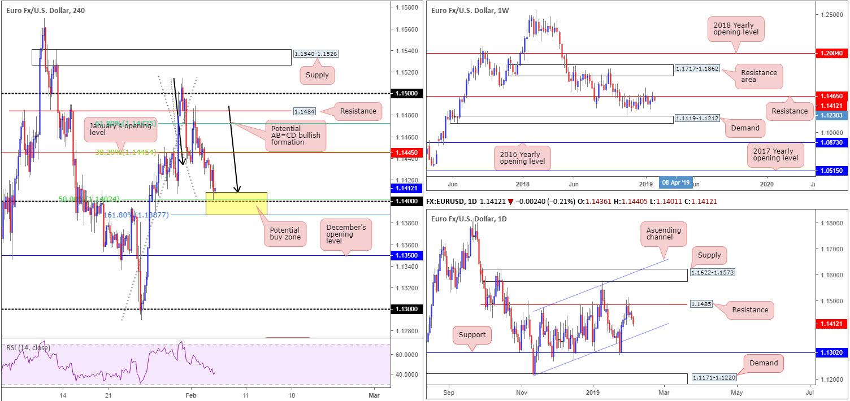Viewport: 850px width, 401px height.
Task: Select the 'Supply' callout on the daily chart
Action: coord(709,255)
